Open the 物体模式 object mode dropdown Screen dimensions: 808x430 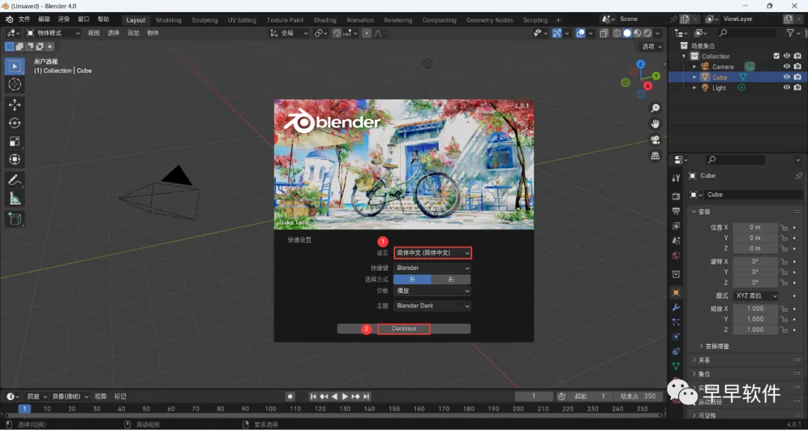pos(53,33)
